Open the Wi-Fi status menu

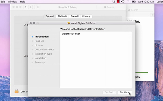pos(128,2)
